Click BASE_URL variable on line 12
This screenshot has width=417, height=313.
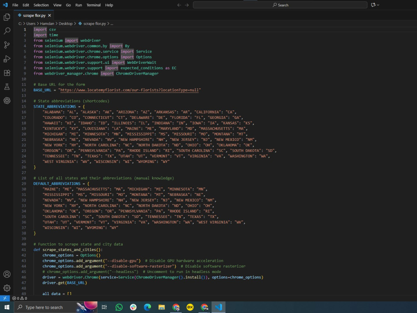click(42, 90)
